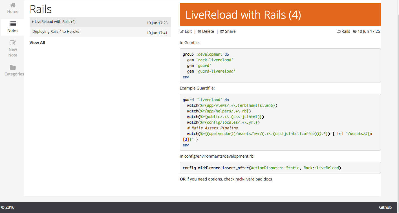Viewport: 399px width, 213px height.
Task: Click the Delete link text
Action: (208, 31)
